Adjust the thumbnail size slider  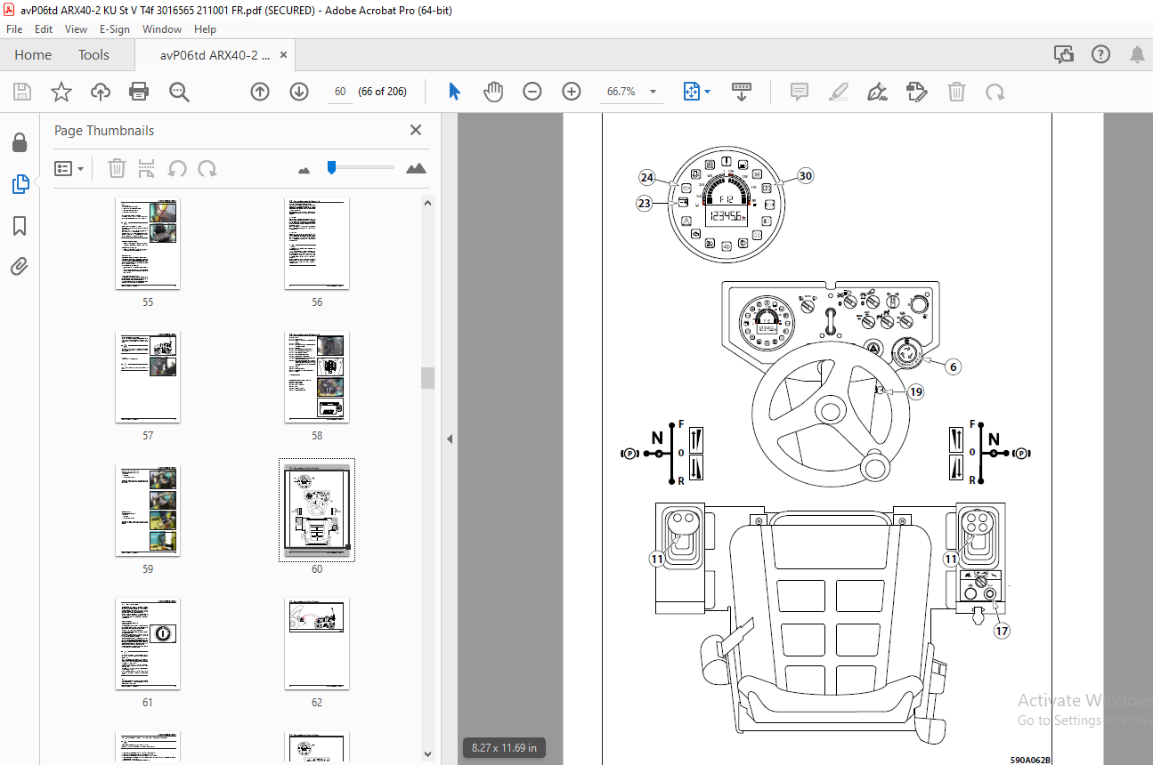[331, 167]
